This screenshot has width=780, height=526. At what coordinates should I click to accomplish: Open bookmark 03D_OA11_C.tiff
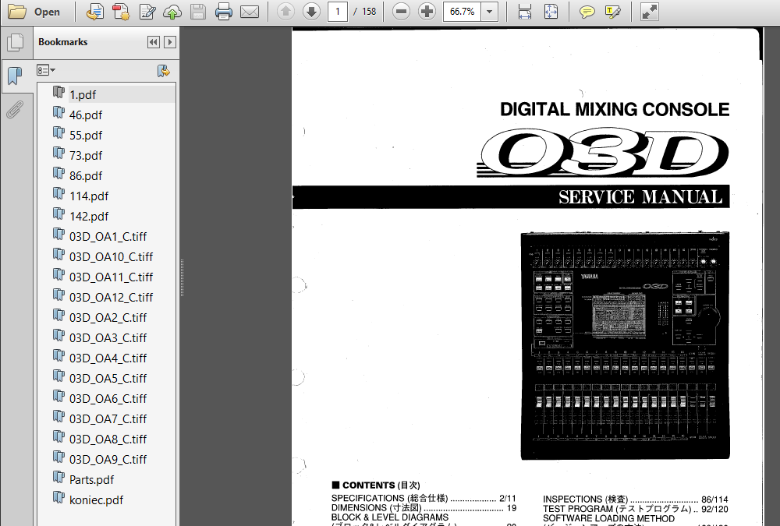(x=111, y=277)
